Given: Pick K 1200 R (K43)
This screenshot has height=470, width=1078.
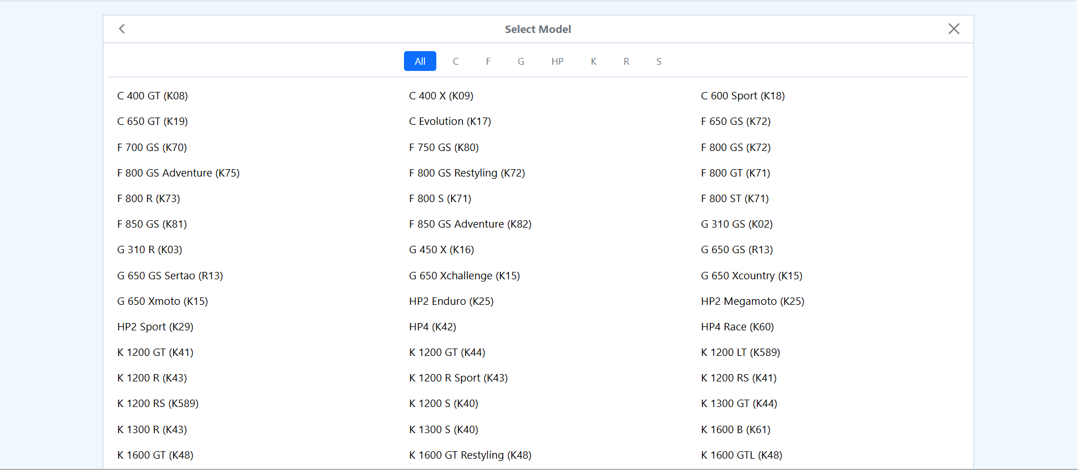Looking at the screenshot, I should [x=152, y=378].
